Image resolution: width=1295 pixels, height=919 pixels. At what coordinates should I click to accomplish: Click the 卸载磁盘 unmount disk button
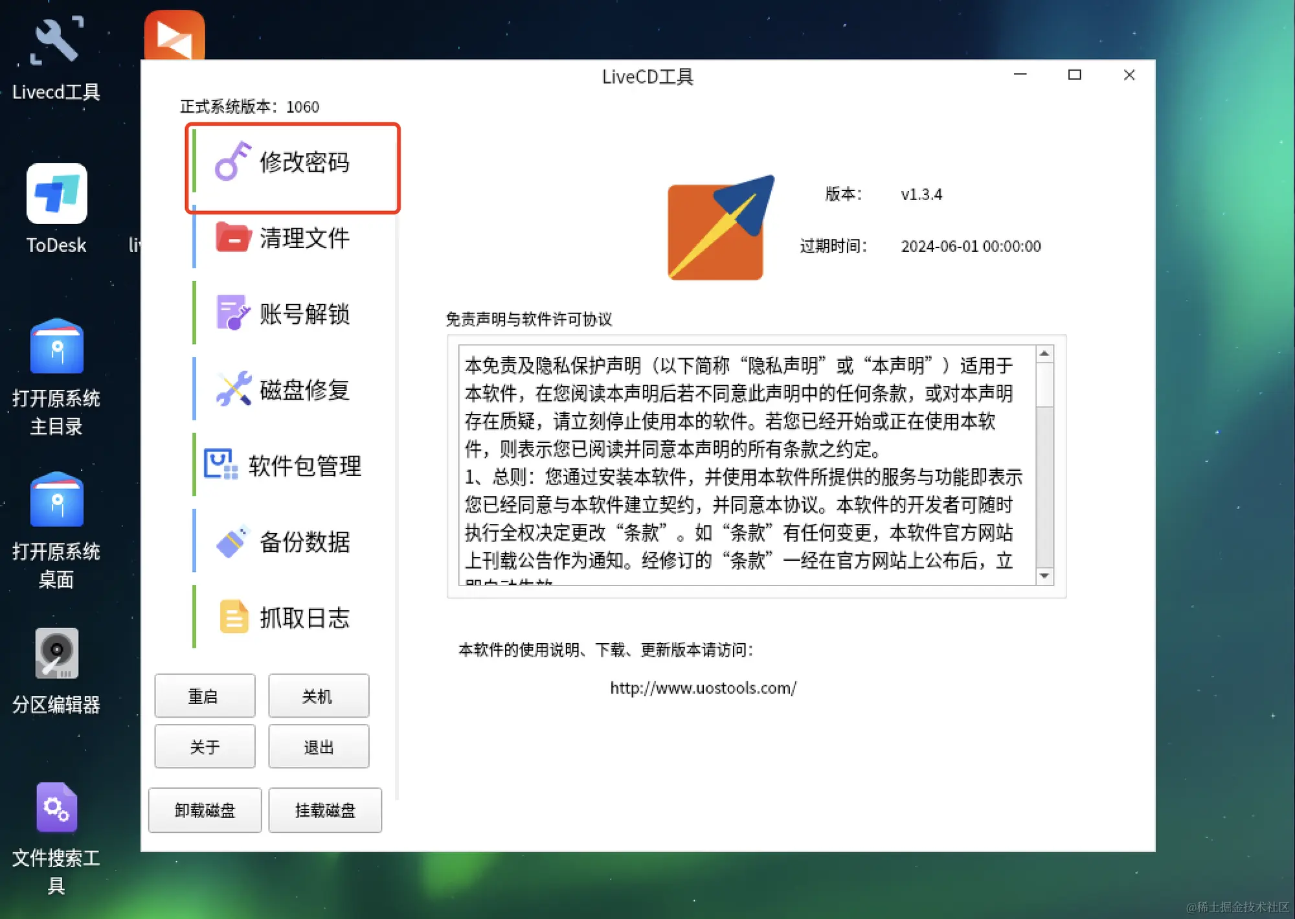pyautogui.click(x=205, y=810)
